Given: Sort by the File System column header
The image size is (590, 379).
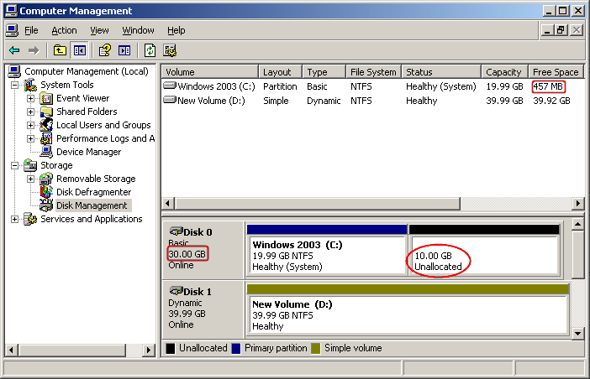Looking at the screenshot, I should point(374,71).
